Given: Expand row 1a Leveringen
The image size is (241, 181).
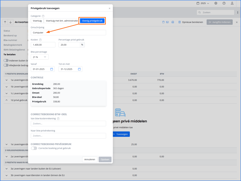Looking at the screenshot, I should [6, 80].
